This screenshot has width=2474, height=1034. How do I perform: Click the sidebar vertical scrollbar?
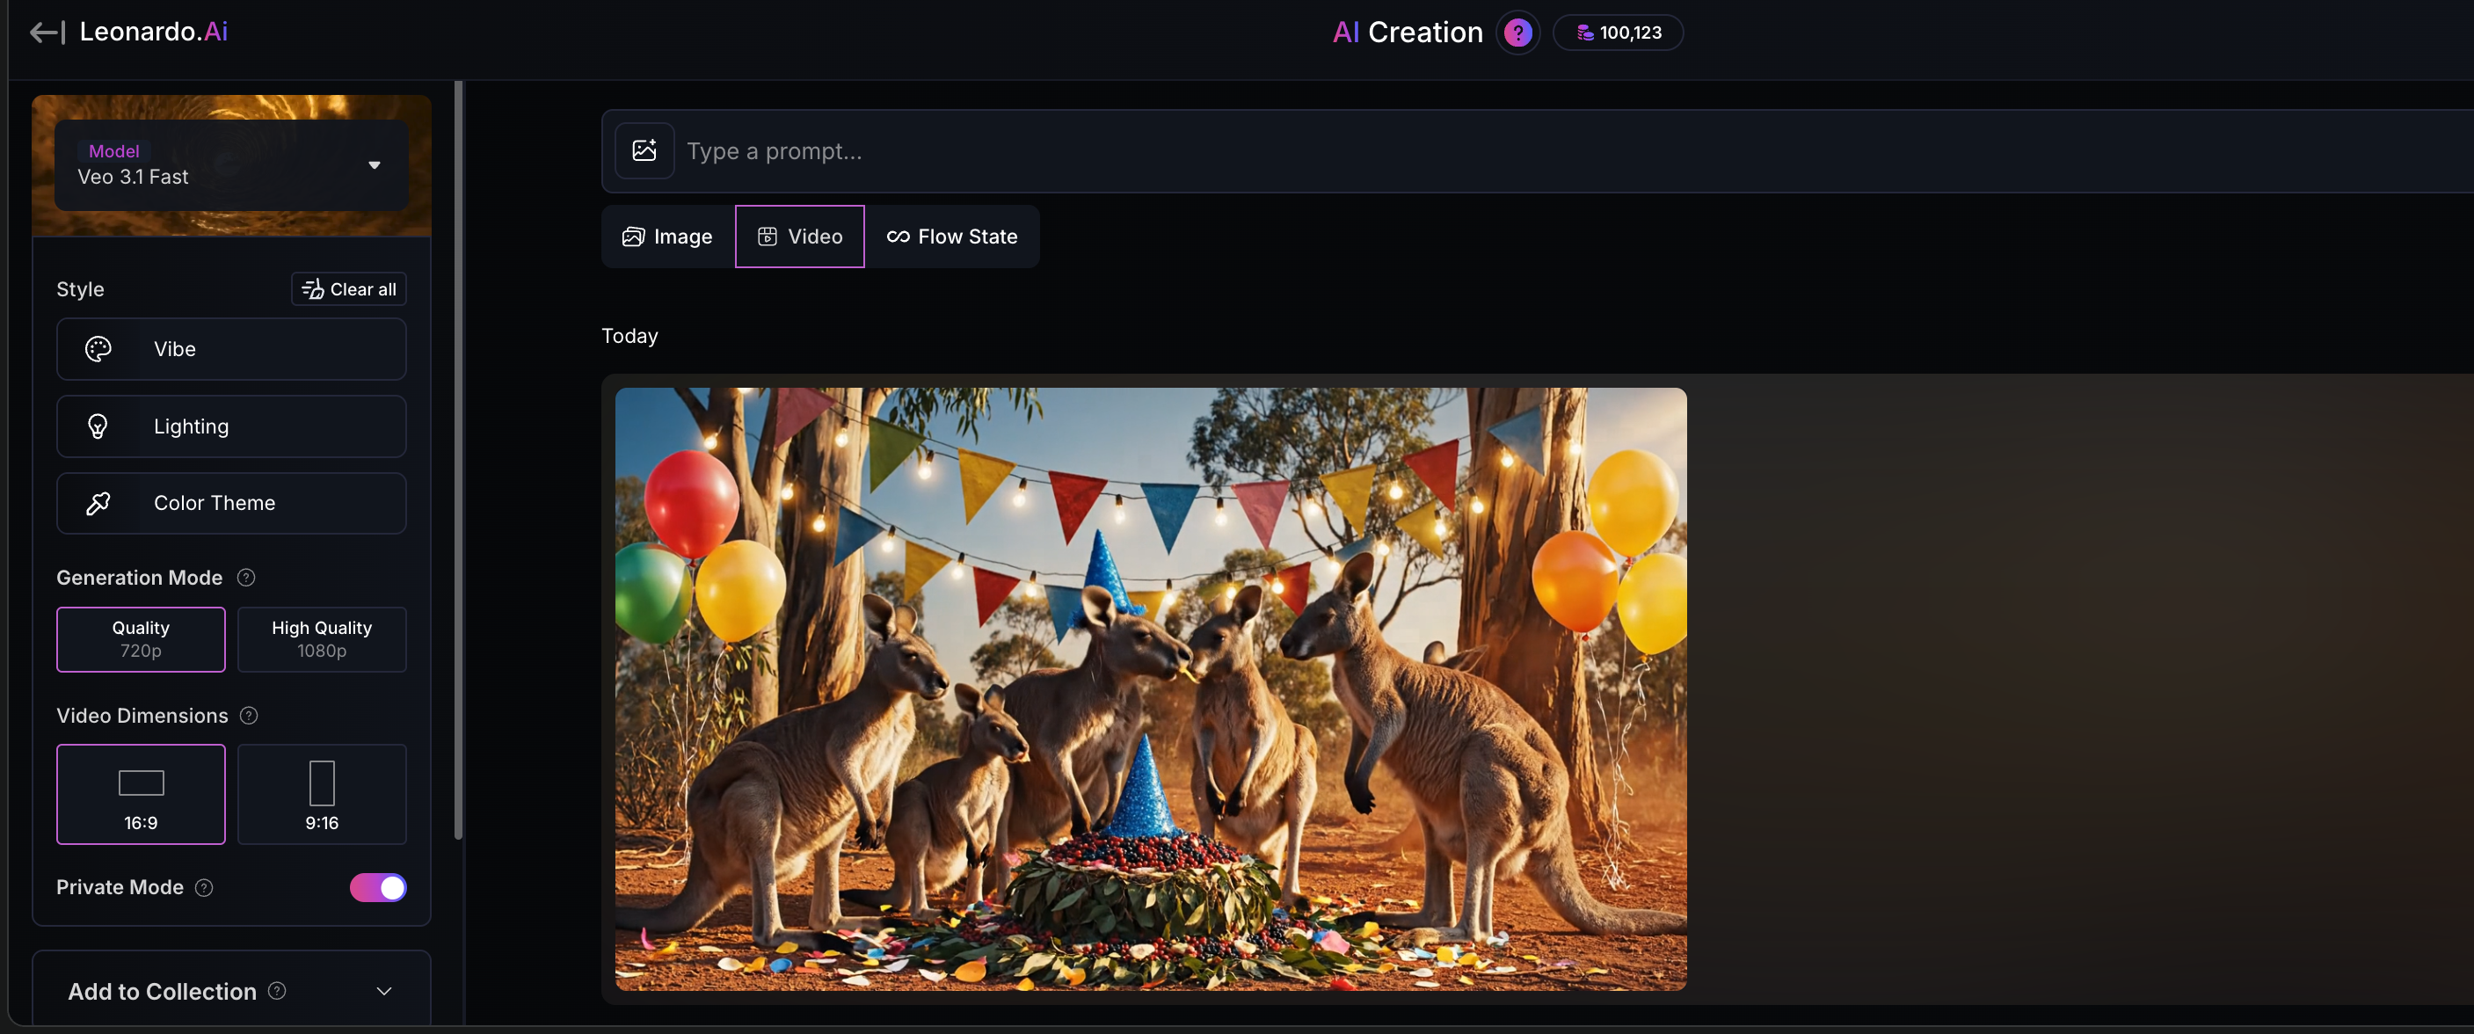(458, 461)
